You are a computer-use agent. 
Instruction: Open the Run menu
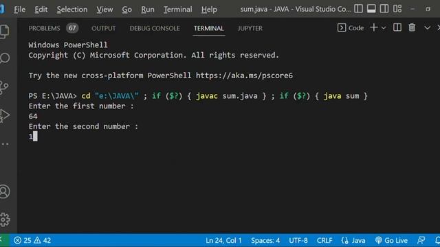[148, 10]
